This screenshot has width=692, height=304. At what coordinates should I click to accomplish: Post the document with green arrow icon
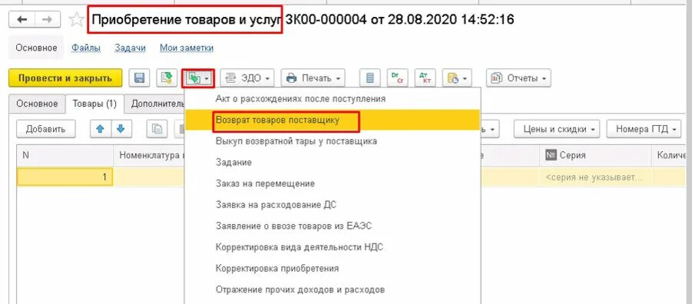[167, 78]
